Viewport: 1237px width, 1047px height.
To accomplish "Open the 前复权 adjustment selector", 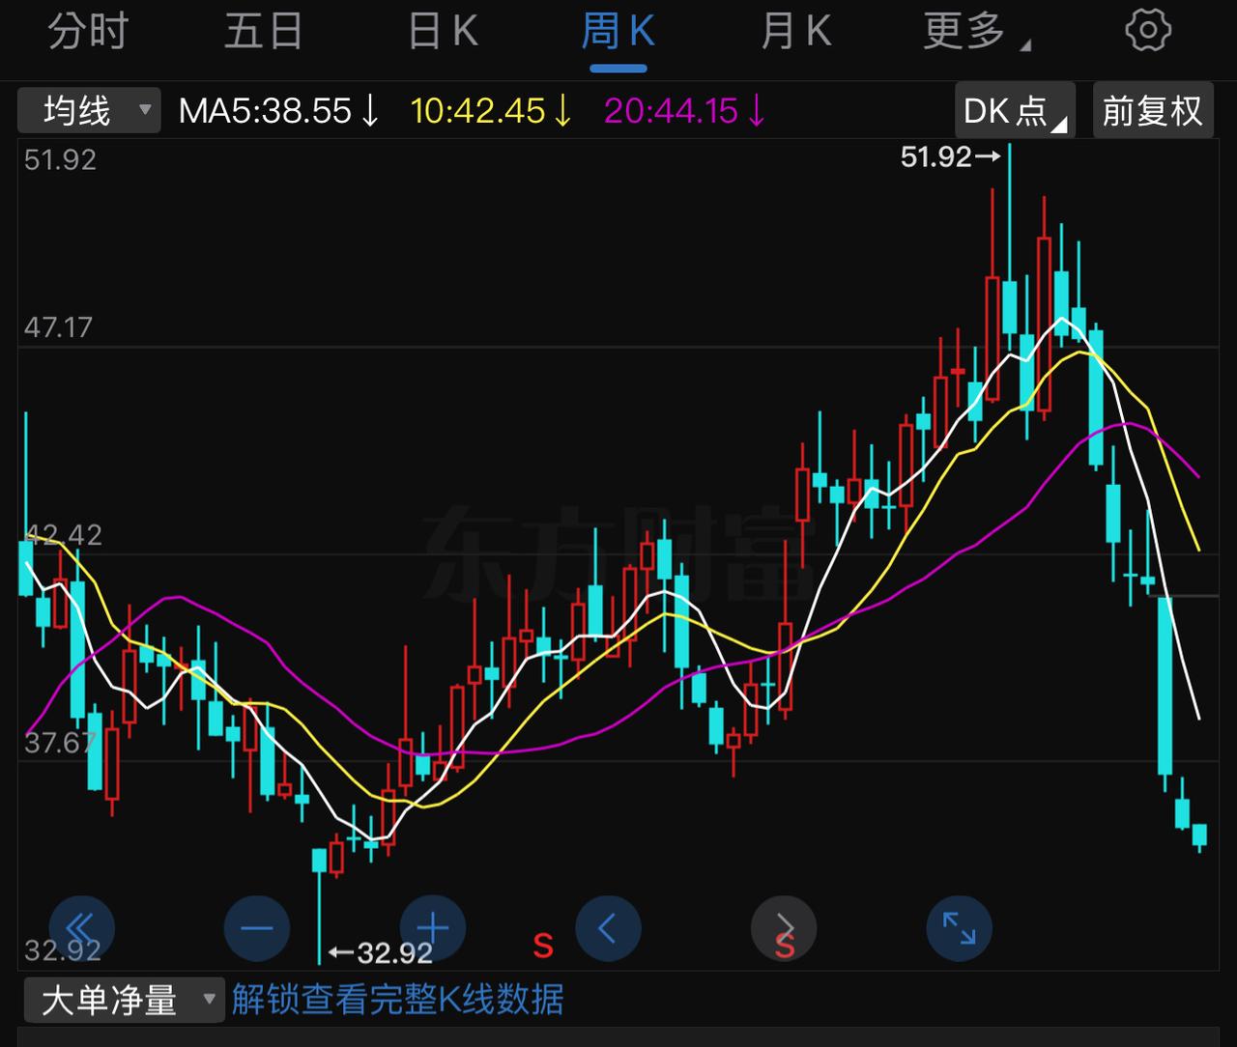I will [1153, 110].
